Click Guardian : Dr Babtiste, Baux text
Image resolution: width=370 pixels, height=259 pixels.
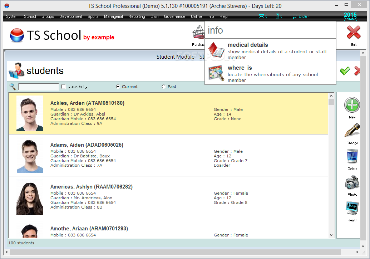coord(80,156)
